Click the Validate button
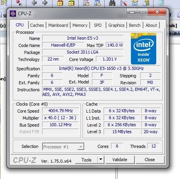 [x=120, y=160]
